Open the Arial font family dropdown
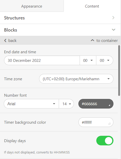Screen dimensions: 121x159 coord(32,104)
